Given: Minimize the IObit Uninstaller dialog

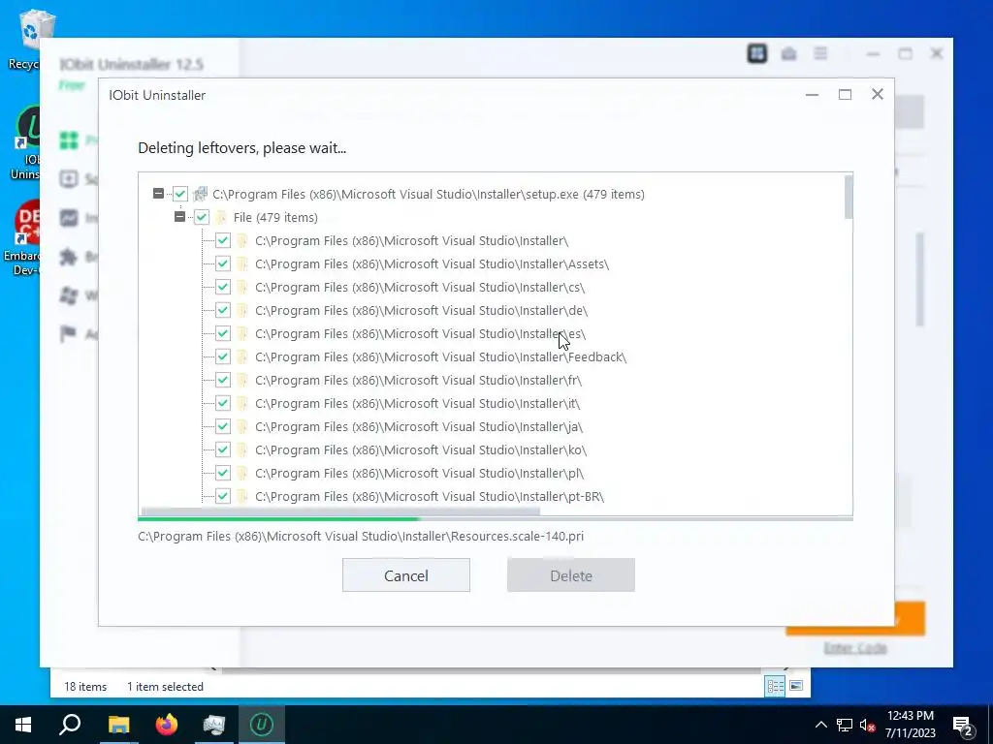Looking at the screenshot, I should click(812, 94).
